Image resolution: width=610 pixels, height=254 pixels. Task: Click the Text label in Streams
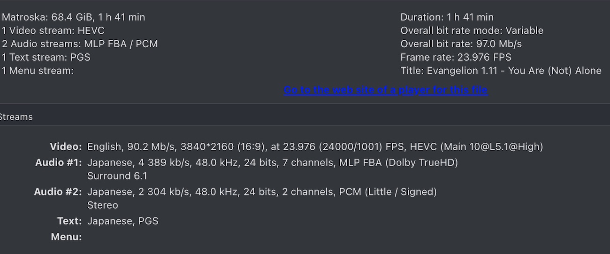69,221
